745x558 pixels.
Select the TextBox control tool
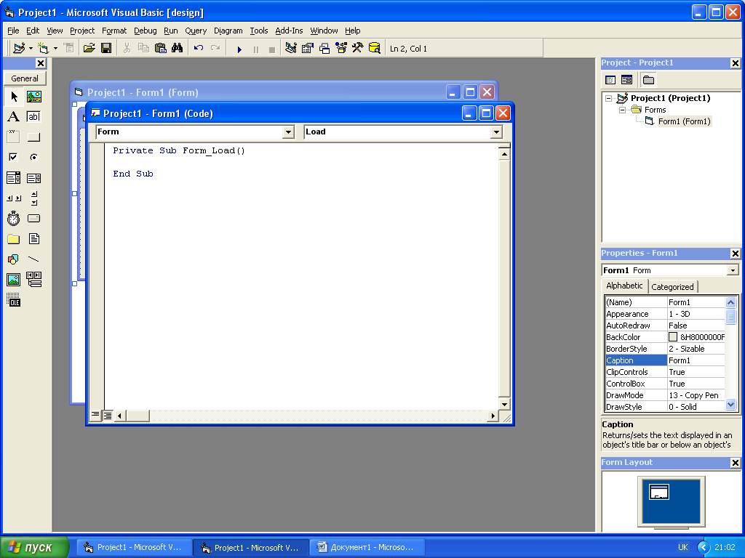point(33,117)
